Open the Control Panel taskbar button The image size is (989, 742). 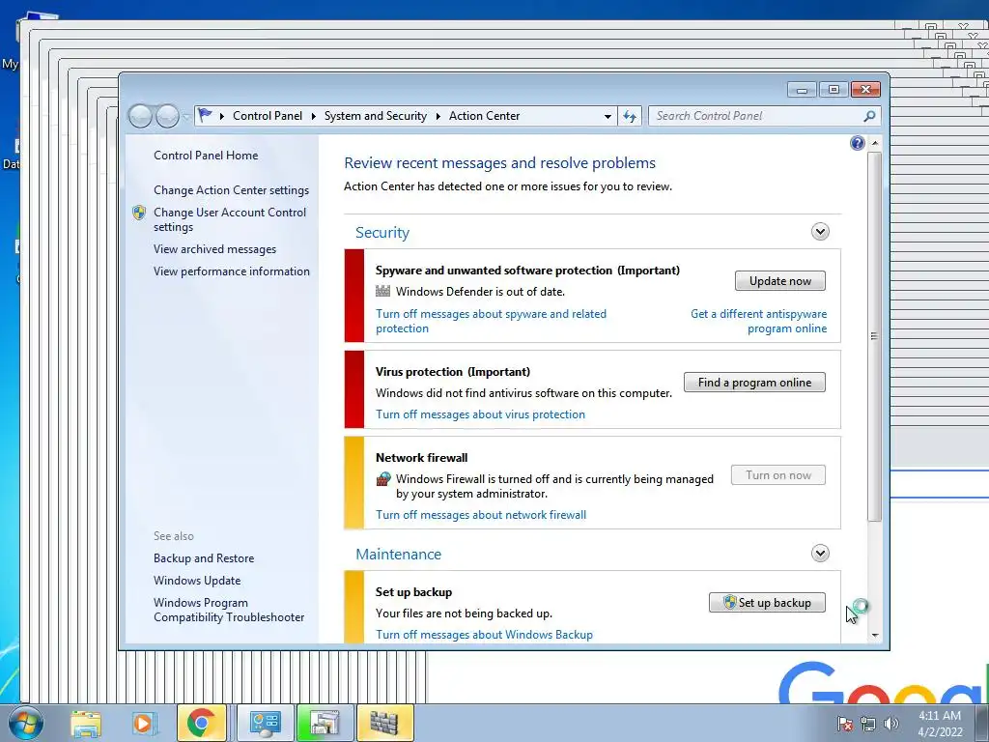265,723
